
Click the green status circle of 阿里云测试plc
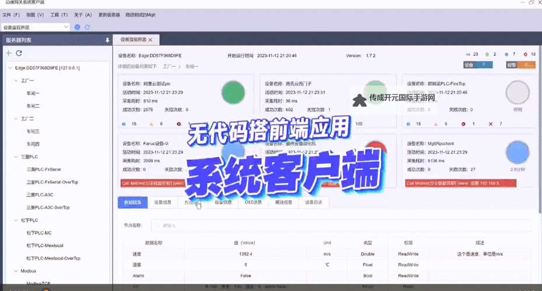(x=233, y=93)
